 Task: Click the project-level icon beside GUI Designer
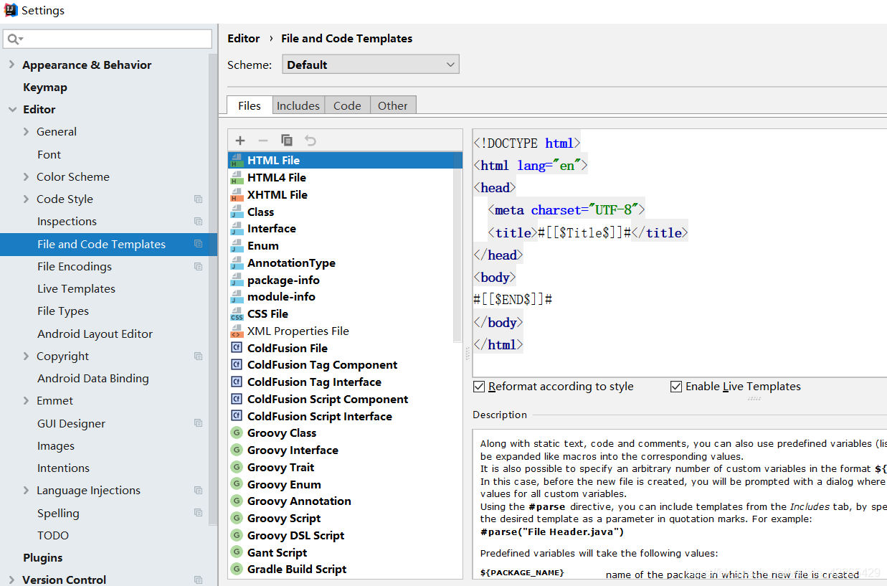(199, 424)
